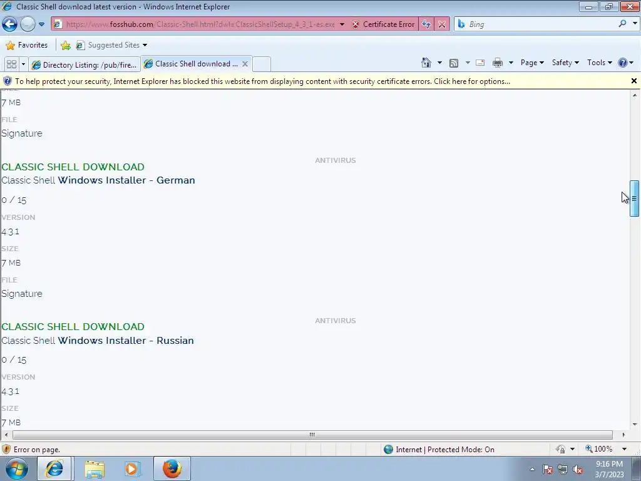Open the Suggested Sites dropdown

(111, 45)
